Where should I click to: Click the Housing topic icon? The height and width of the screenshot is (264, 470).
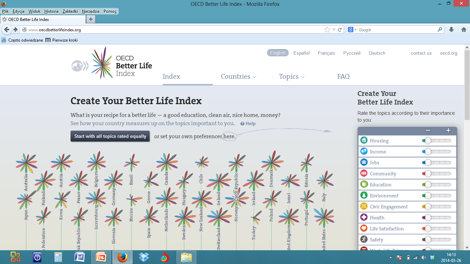(364, 140)
